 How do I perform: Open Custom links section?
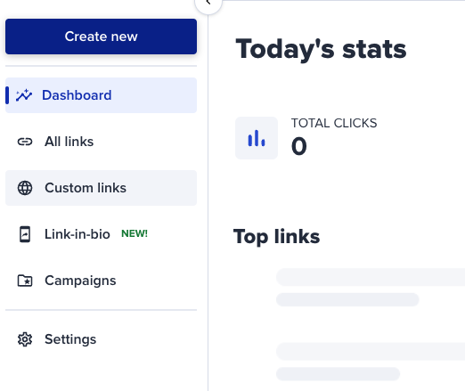(x=101, y=188)
